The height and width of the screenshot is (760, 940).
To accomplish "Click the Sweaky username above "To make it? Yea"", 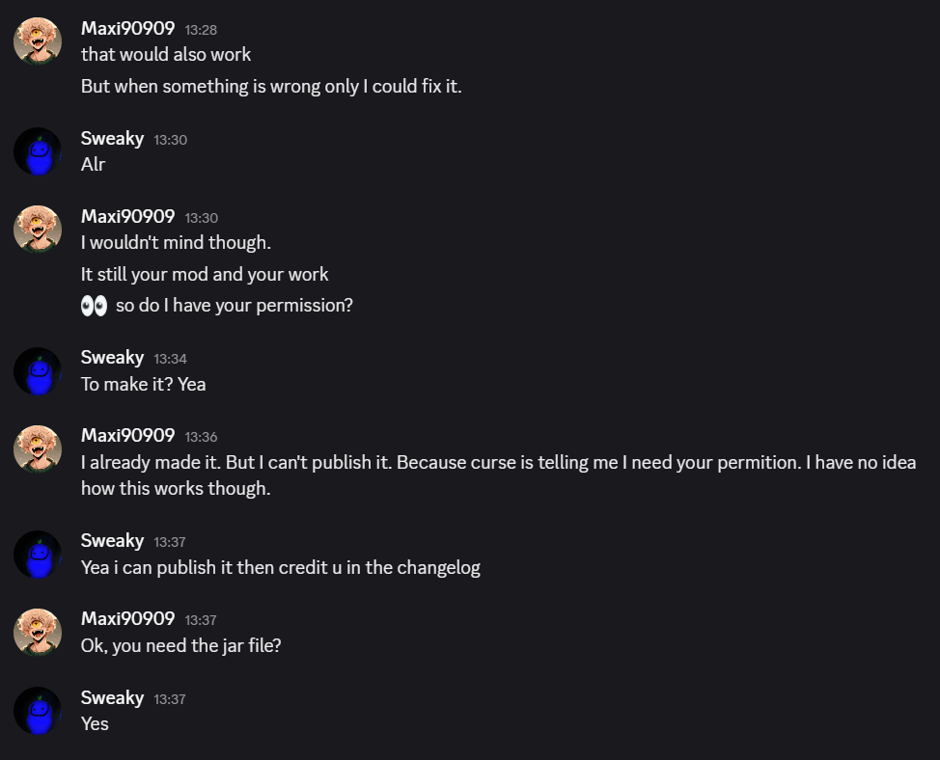I will click(112, 358).
